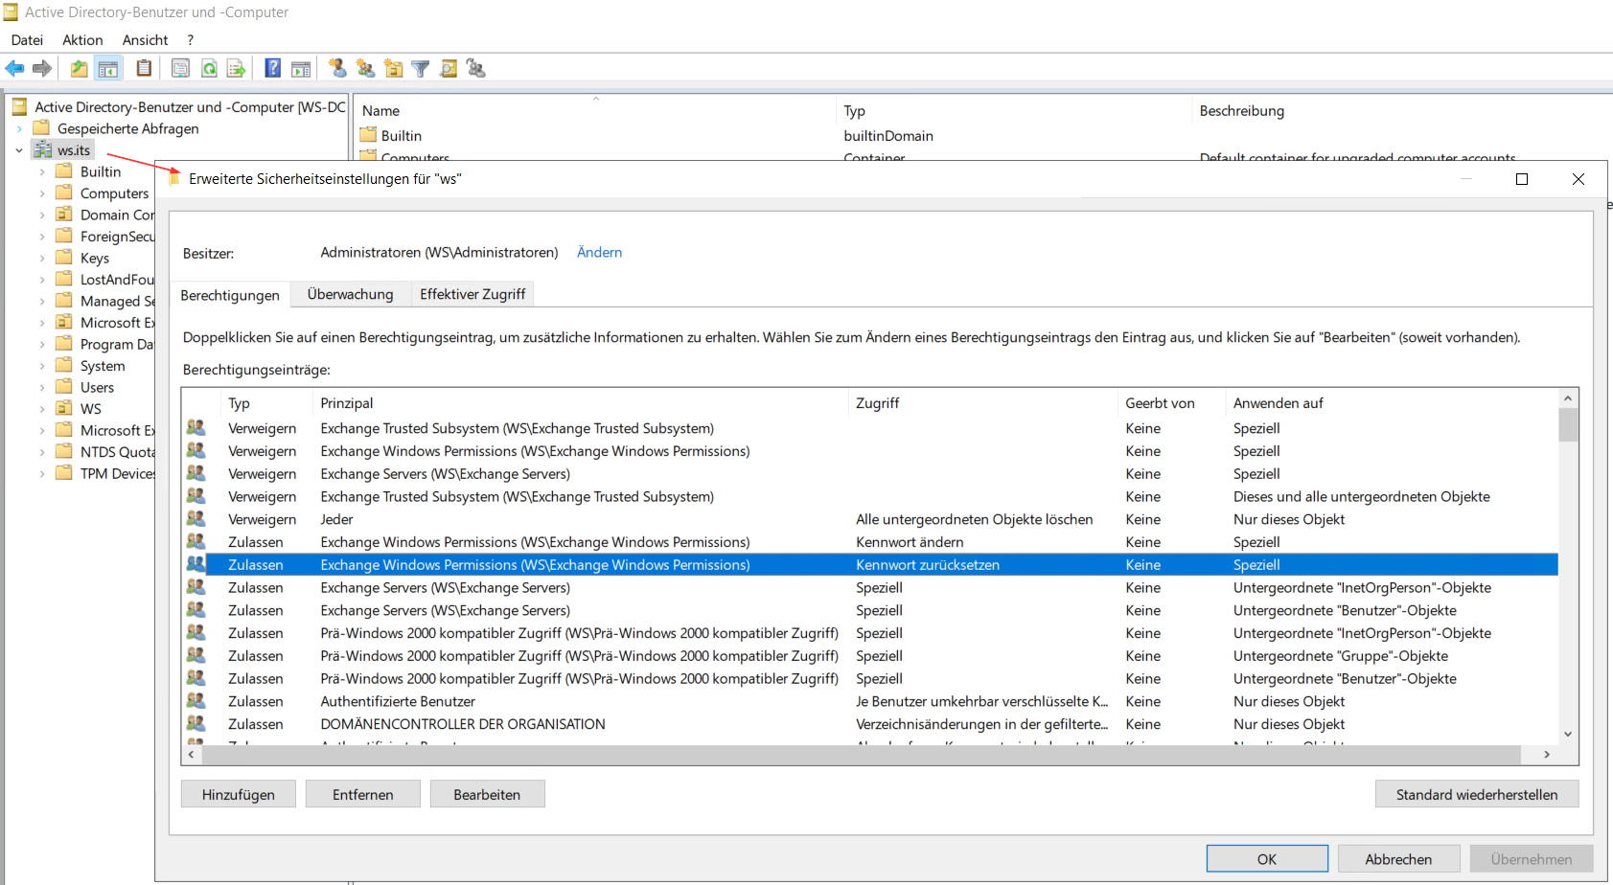Expand the TPM Devices tree node
Viewport: 1613px width, 885px height.
(42, 473)
